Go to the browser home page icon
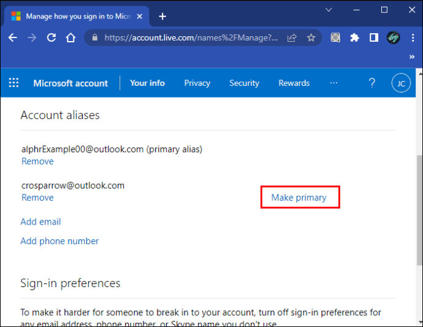The height and width of the screenshot is (327, 423). (x=71, y=37)
